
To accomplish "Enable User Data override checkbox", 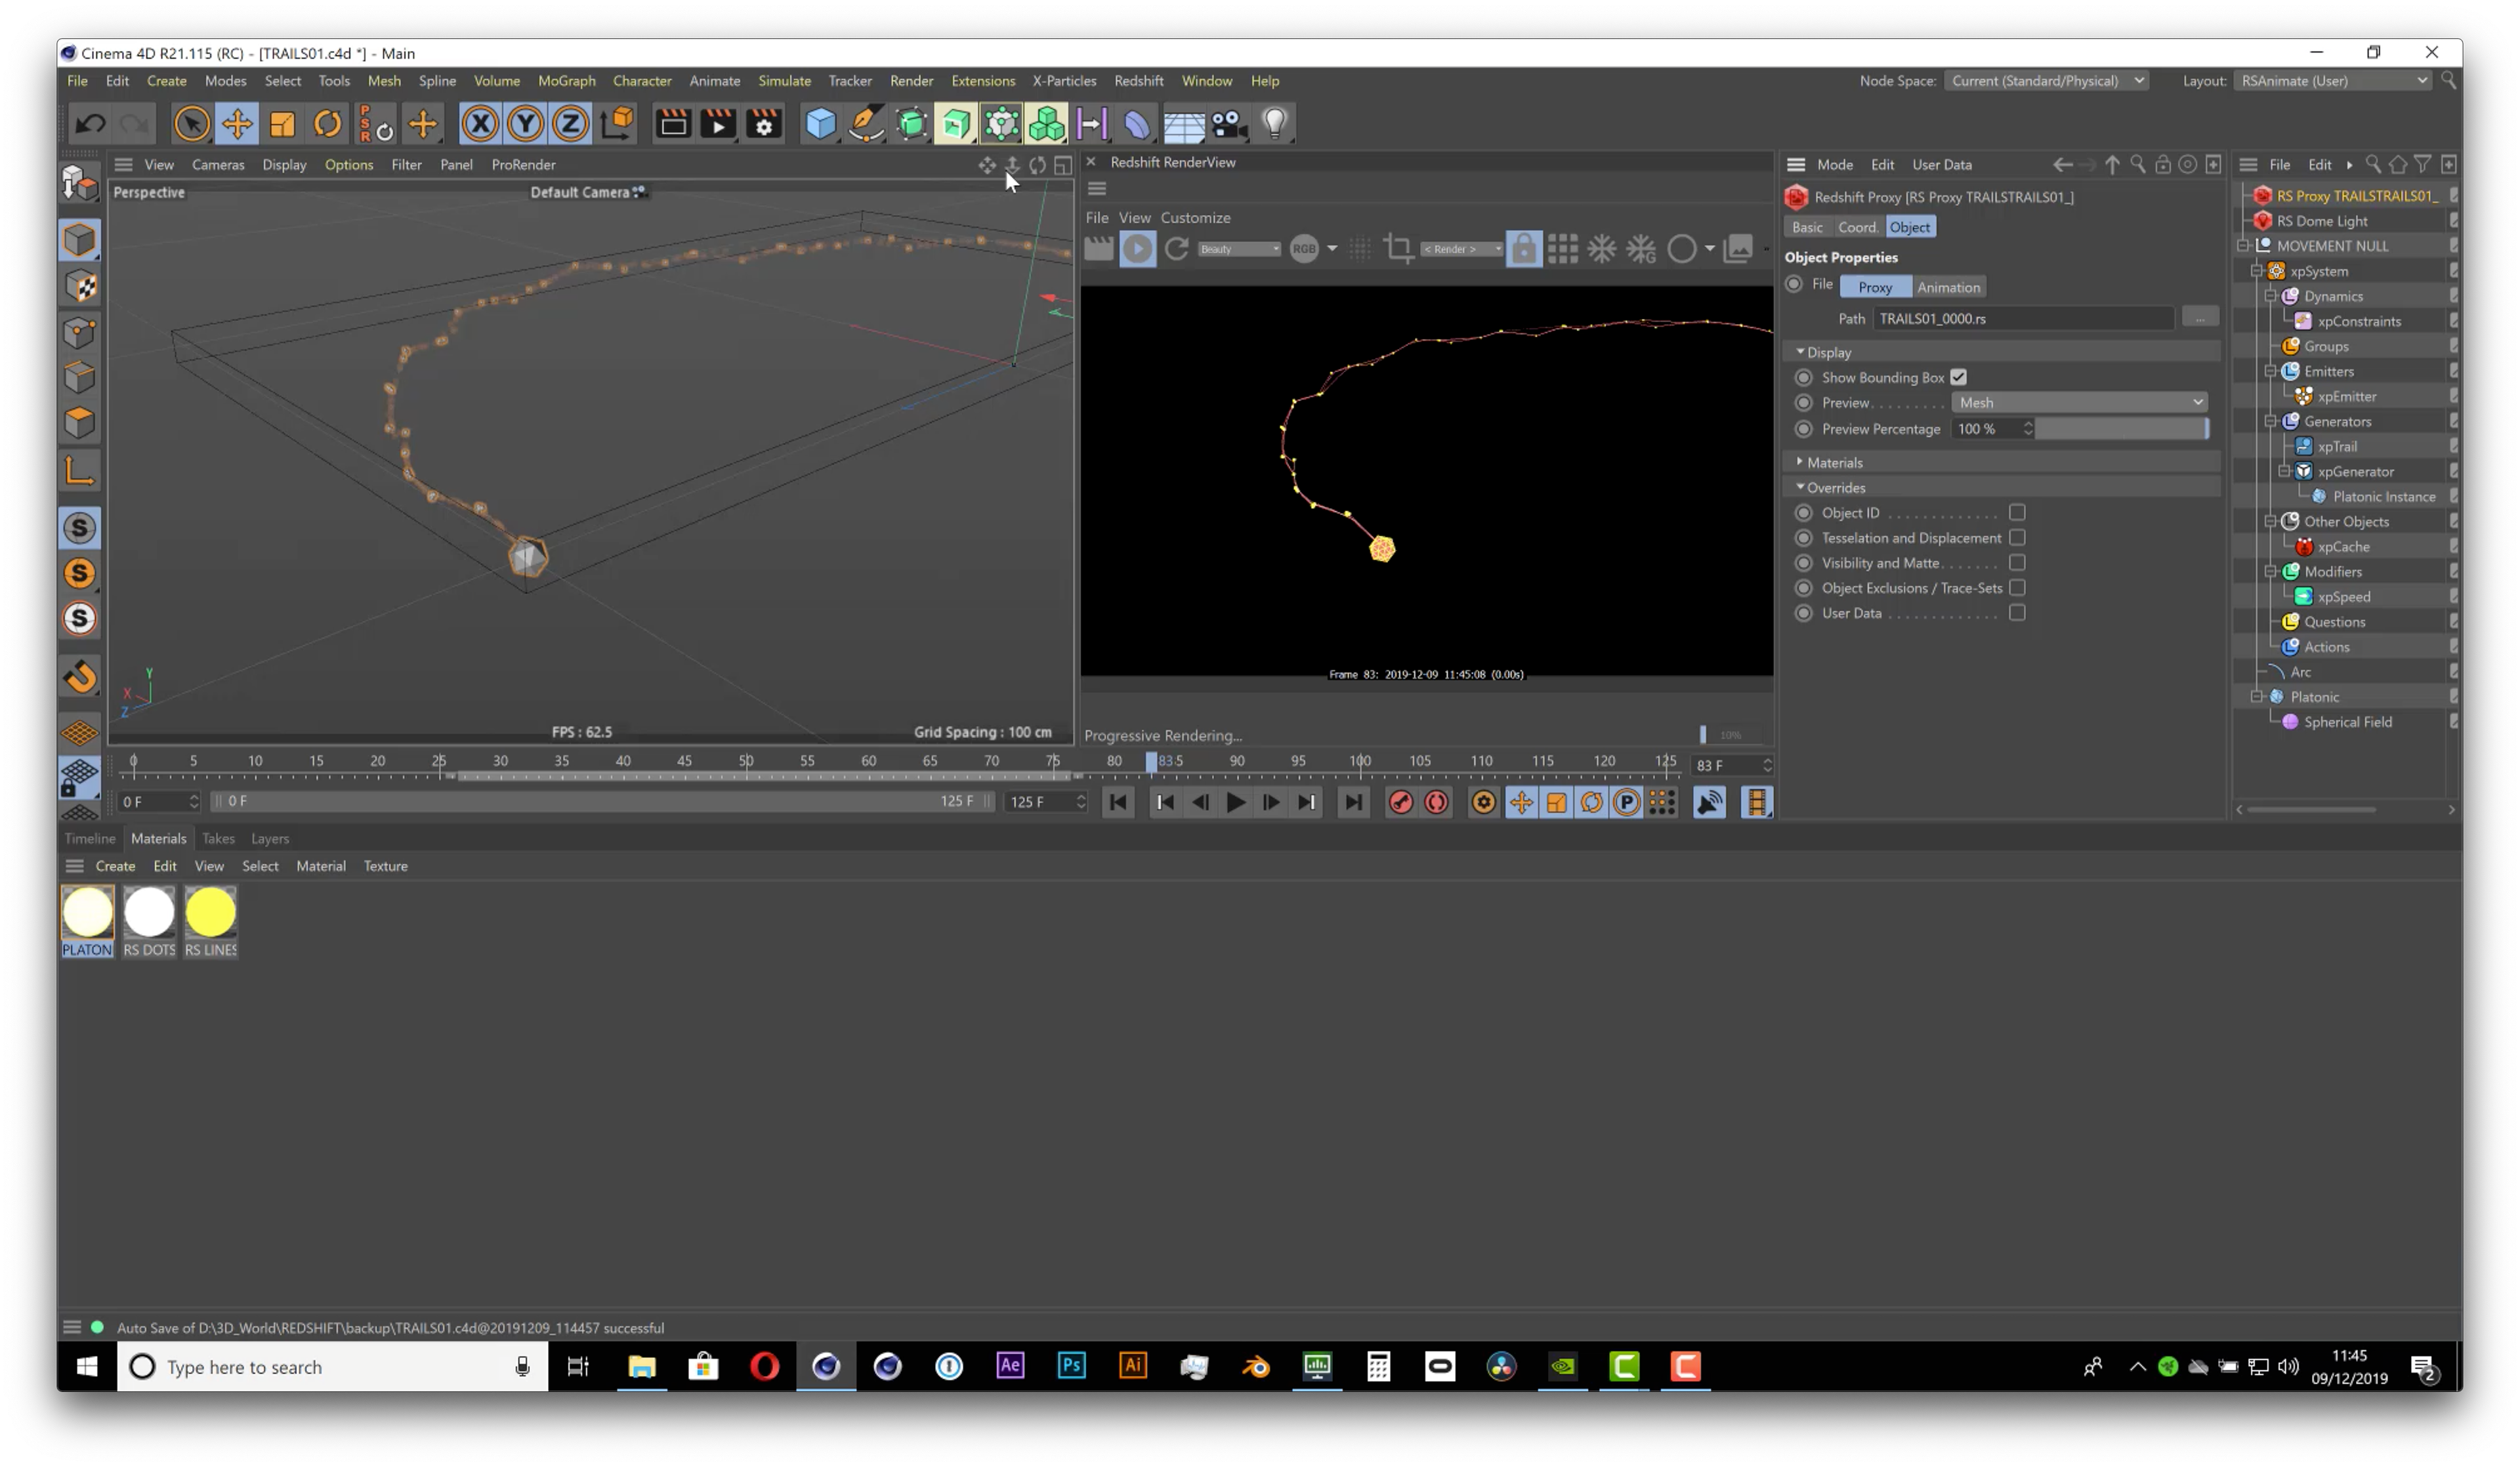I will click(2017, 612).
